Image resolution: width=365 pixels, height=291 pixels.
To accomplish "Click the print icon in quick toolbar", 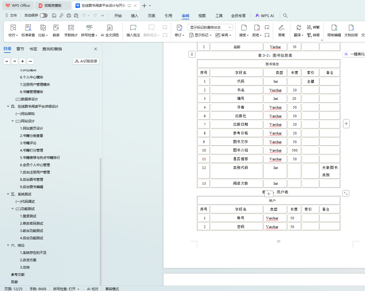I will [x=69, y=15].
